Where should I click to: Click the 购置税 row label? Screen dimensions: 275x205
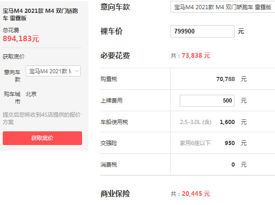pos(109,79)
